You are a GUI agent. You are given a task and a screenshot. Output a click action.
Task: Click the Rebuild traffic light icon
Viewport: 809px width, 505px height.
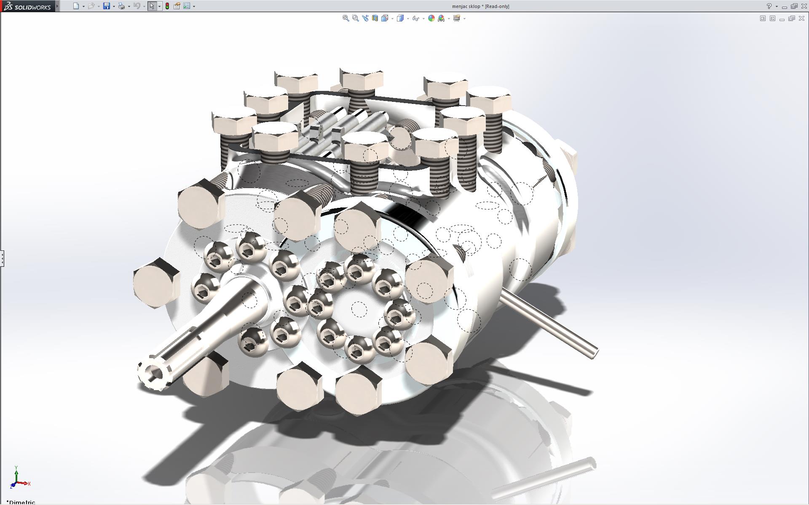pos(167,6)
